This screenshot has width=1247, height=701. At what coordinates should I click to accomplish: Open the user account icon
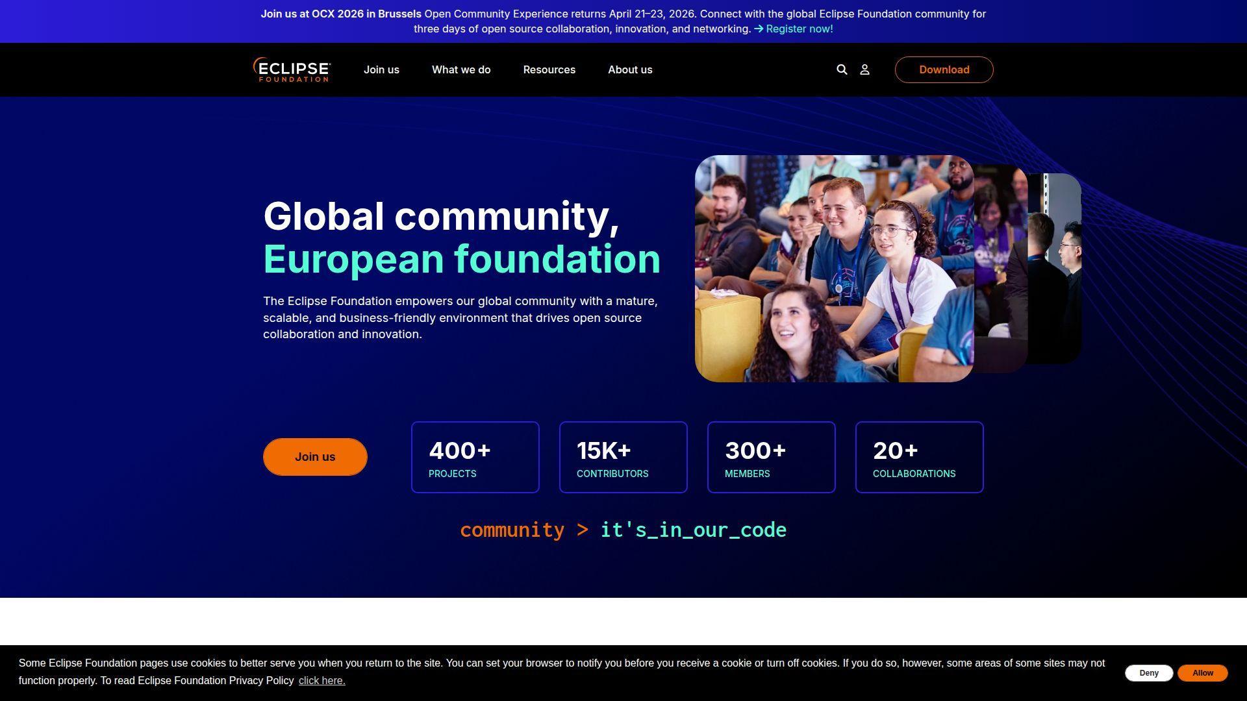864,69
